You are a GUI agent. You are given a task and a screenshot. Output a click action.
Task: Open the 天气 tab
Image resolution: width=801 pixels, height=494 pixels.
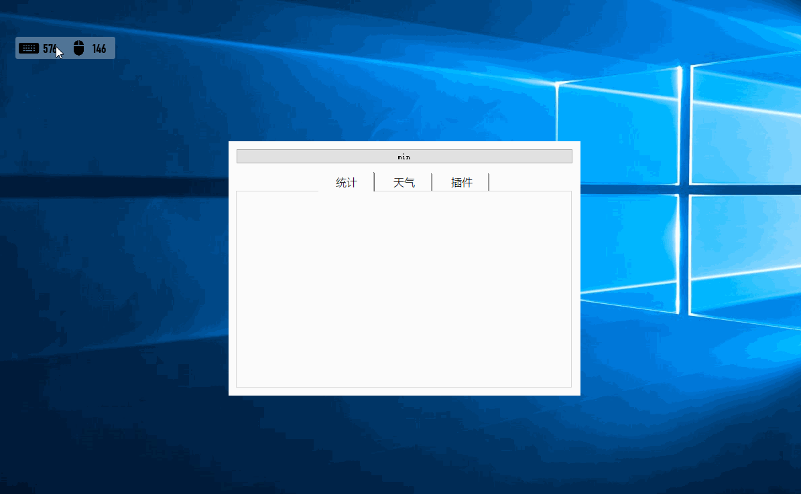404,182
